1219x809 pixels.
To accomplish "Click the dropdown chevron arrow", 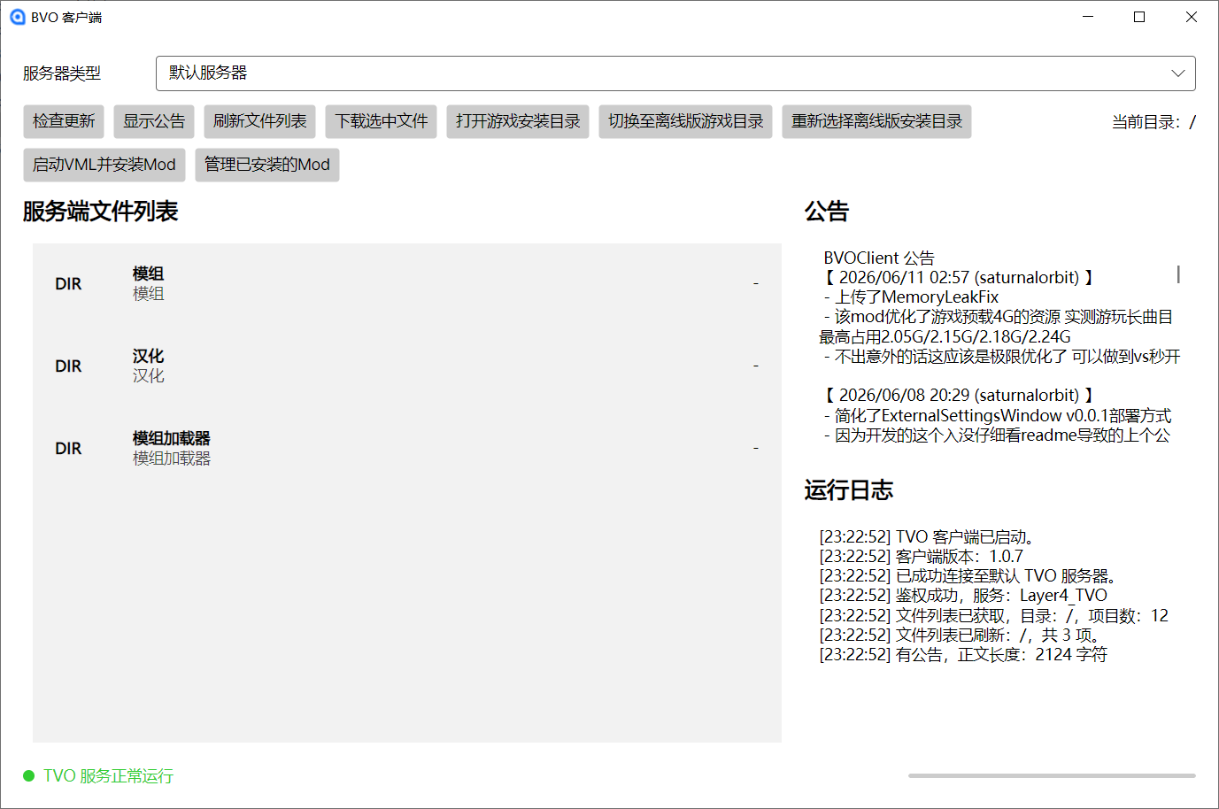I will click(1177, 73).
